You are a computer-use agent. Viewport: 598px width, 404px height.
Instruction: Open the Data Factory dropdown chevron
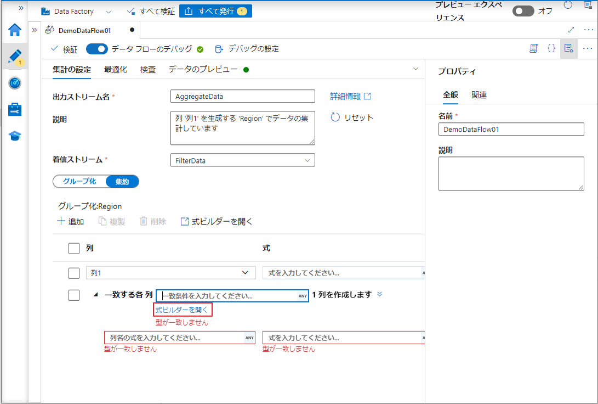[108, 12]
